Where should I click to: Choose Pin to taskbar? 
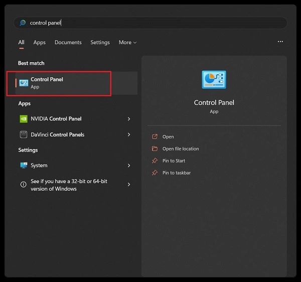click(177, 173)
